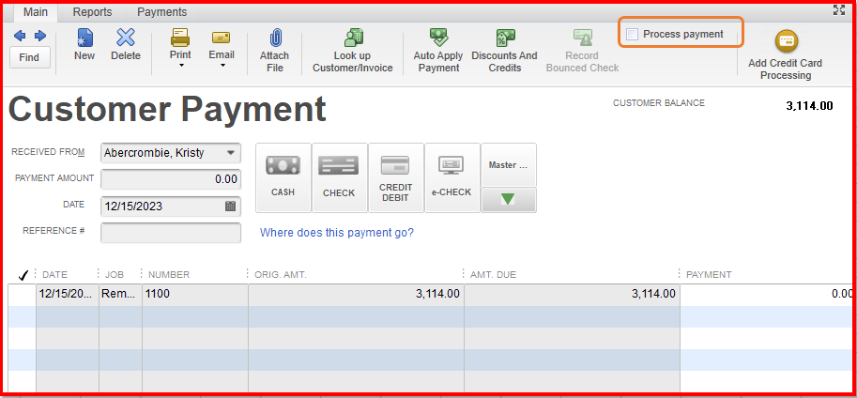Open 'Where does this payment go?' link

(337, 233)
